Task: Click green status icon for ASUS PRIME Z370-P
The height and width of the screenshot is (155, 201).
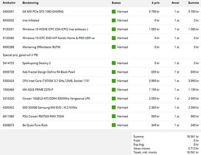Action: click(x=114, y=90)
